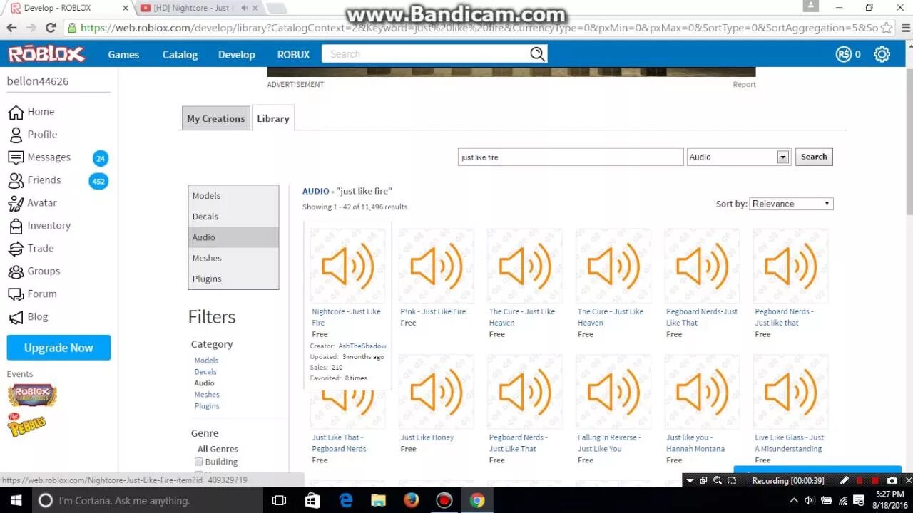Select Decals in library type list
The height and width of the screenshot is (513, 913).
pyautogui.click(x=233, y=217)
